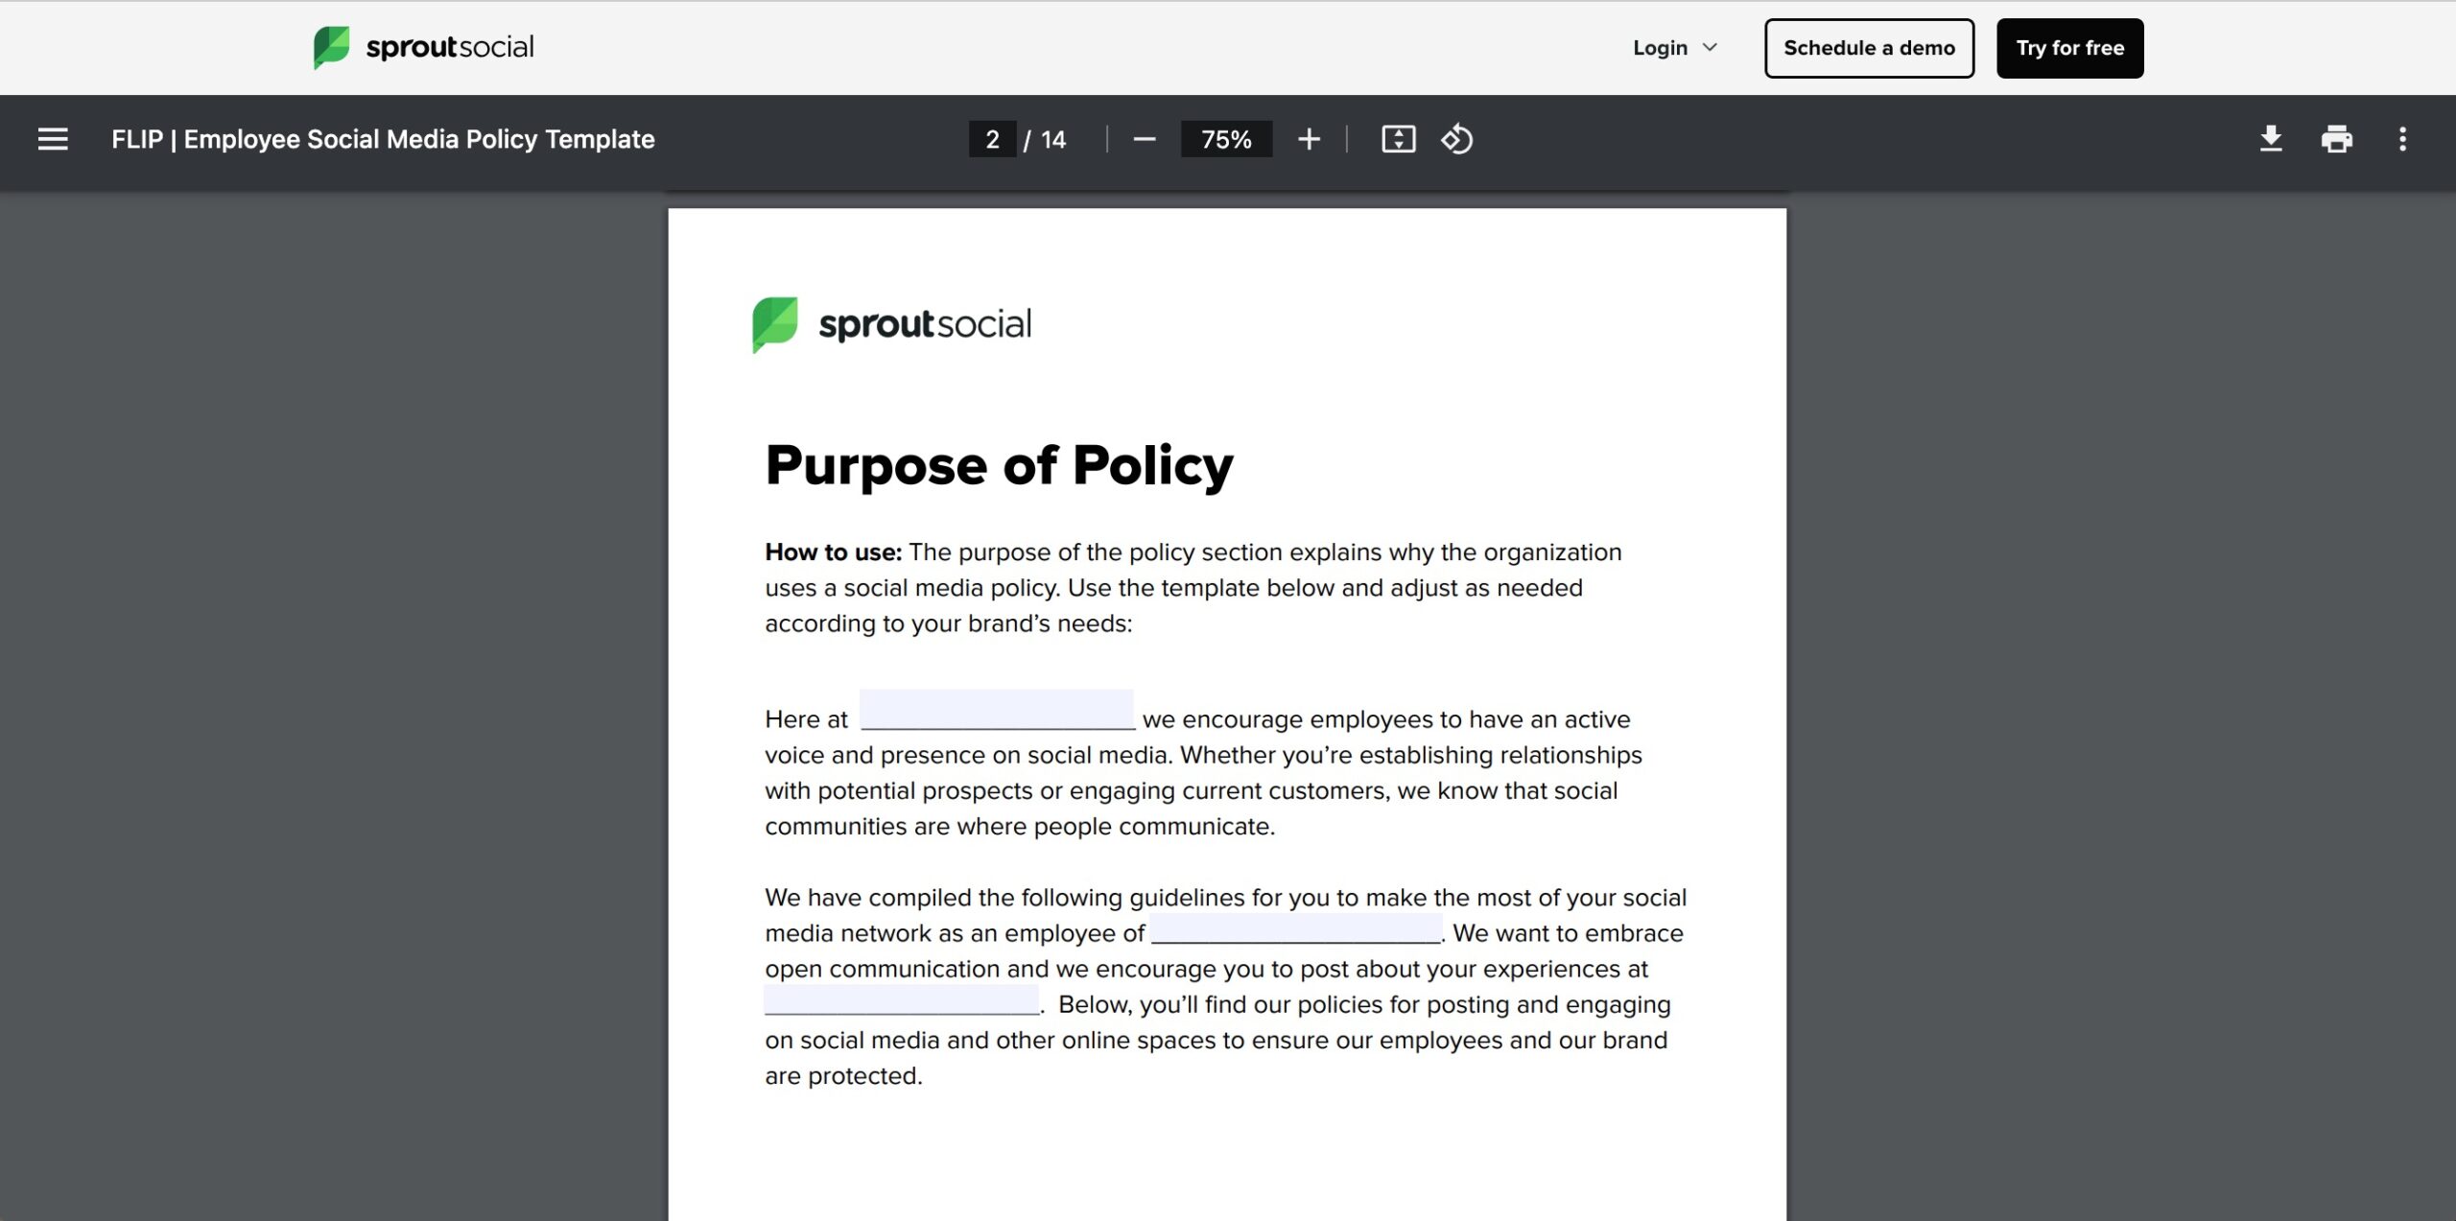The height and width of the screenshot is (1221, 2456).
Task: Click the Sprout Social header logo link
Action: 423,47
